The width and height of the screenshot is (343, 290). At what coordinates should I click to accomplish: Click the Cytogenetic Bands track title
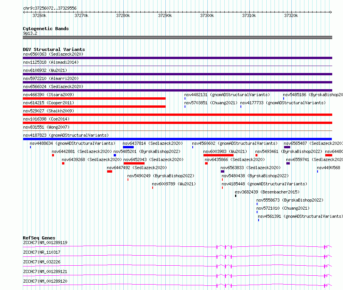tap(46, 29)
